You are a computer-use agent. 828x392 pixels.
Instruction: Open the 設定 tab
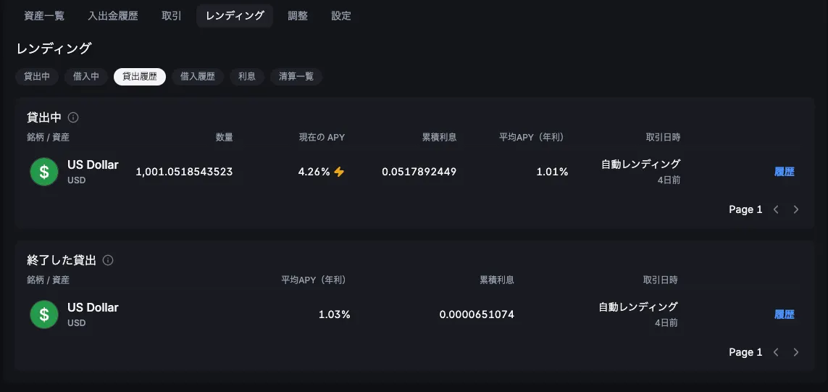tap(341, 16)
